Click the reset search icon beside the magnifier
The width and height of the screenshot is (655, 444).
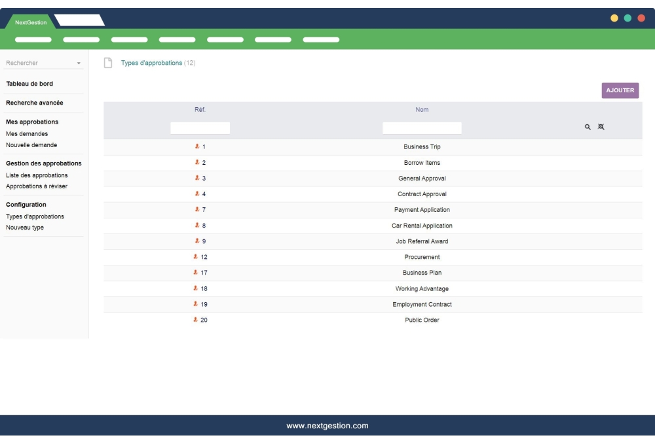coord(601,126)
